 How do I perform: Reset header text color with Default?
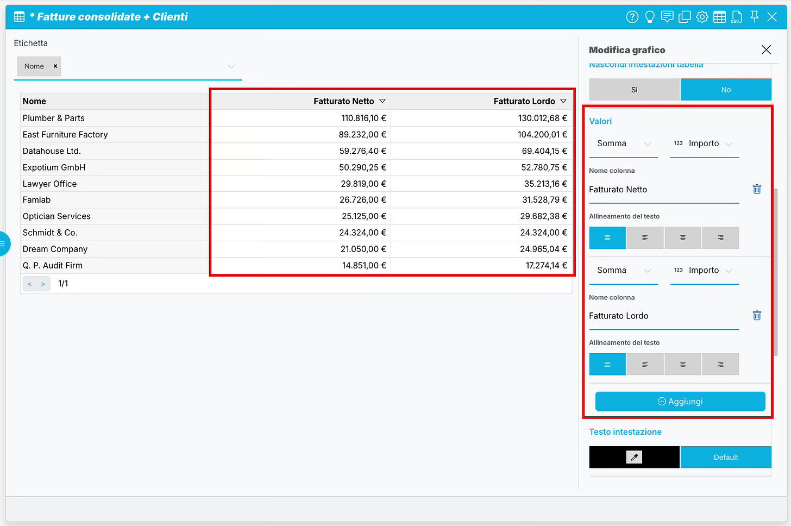tap(726, 457)
